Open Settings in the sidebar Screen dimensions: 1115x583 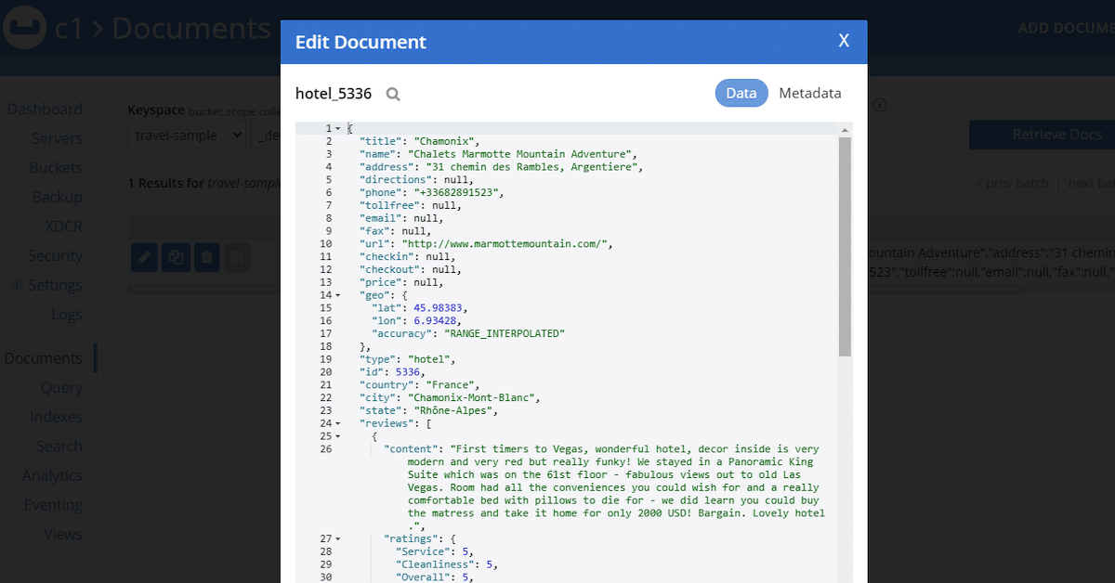(56, 285)
